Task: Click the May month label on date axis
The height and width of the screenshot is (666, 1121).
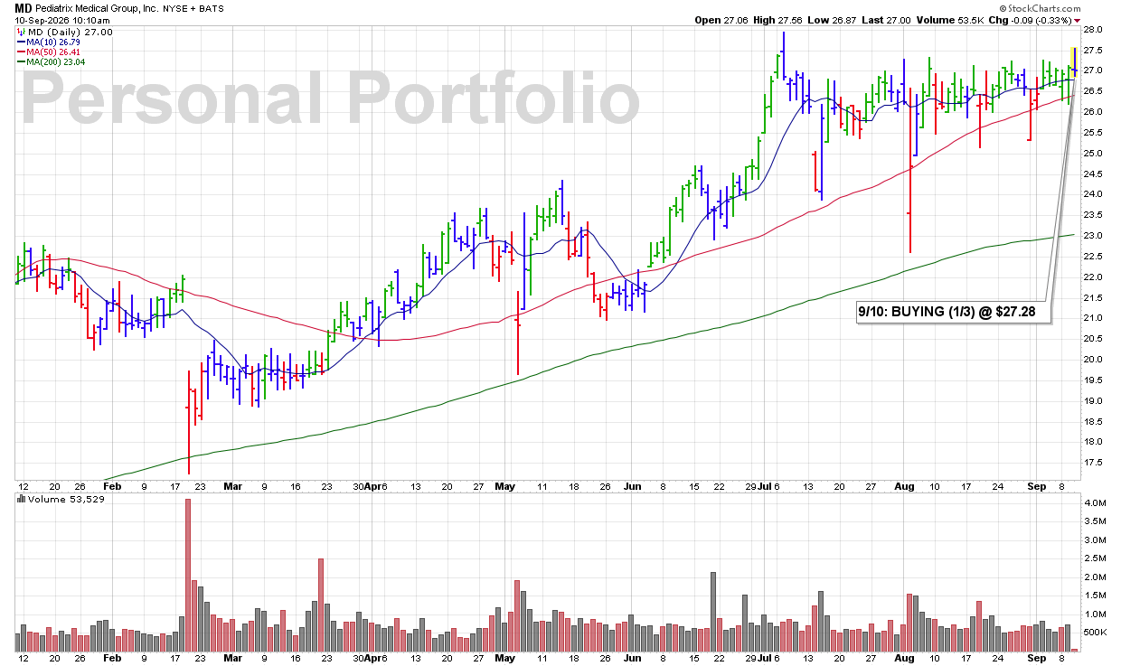Action: [x=505, y=485]
